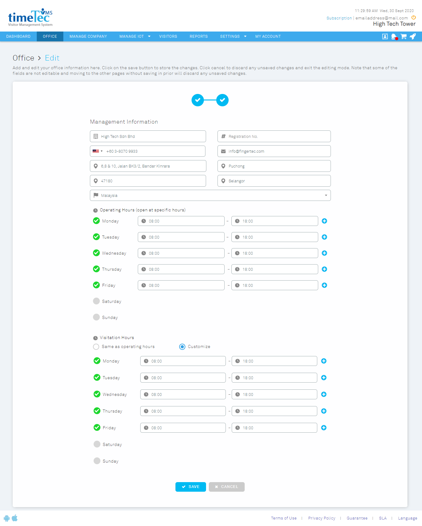Viewport: 422px width, 526px height.
Task: Add Visitation Hours time slot for Thursday
Action: (x=324, y=411)
